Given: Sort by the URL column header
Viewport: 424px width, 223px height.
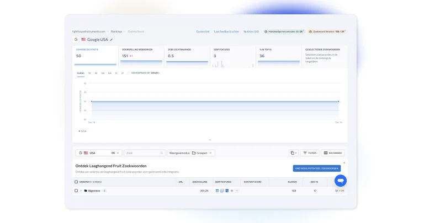Looking at the screenshot, I should [181, 182].
